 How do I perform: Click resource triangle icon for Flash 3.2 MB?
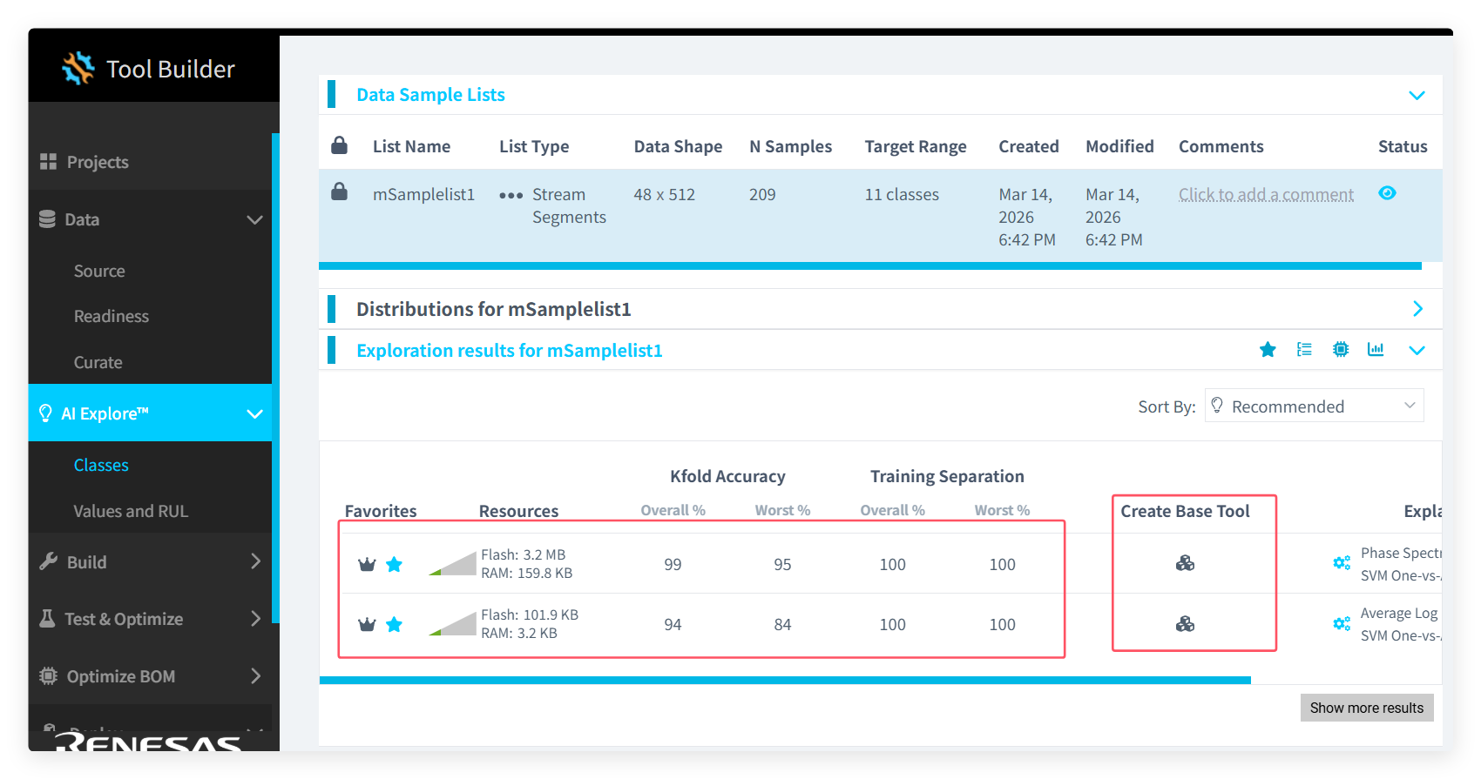click(452, 563)
